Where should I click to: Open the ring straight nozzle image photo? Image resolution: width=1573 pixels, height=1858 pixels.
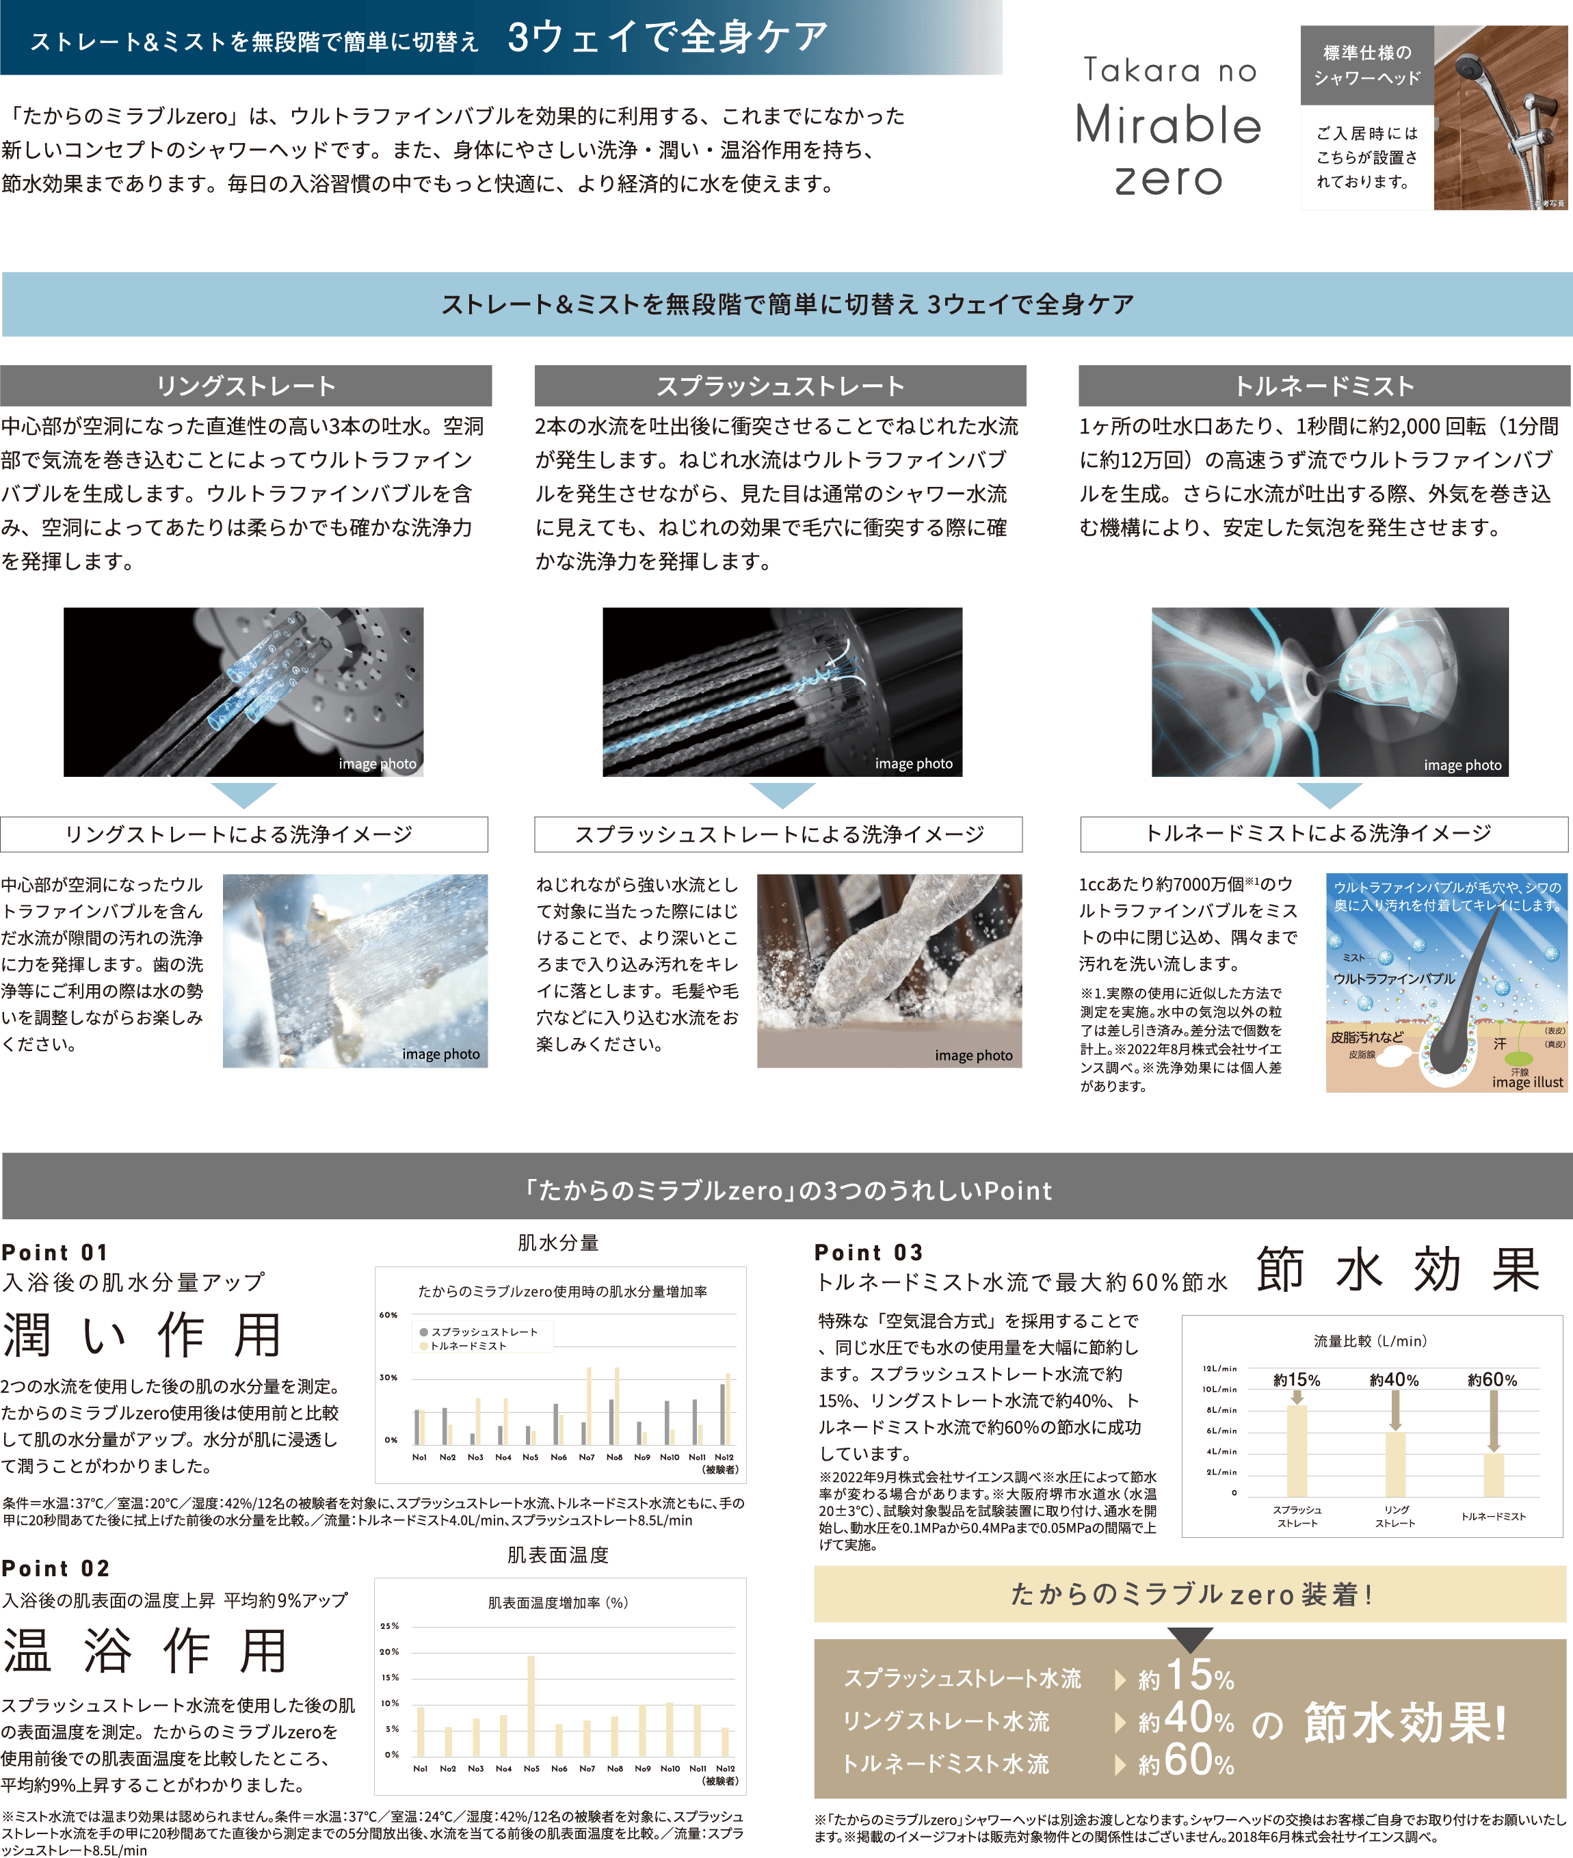[x=243, y=692]
